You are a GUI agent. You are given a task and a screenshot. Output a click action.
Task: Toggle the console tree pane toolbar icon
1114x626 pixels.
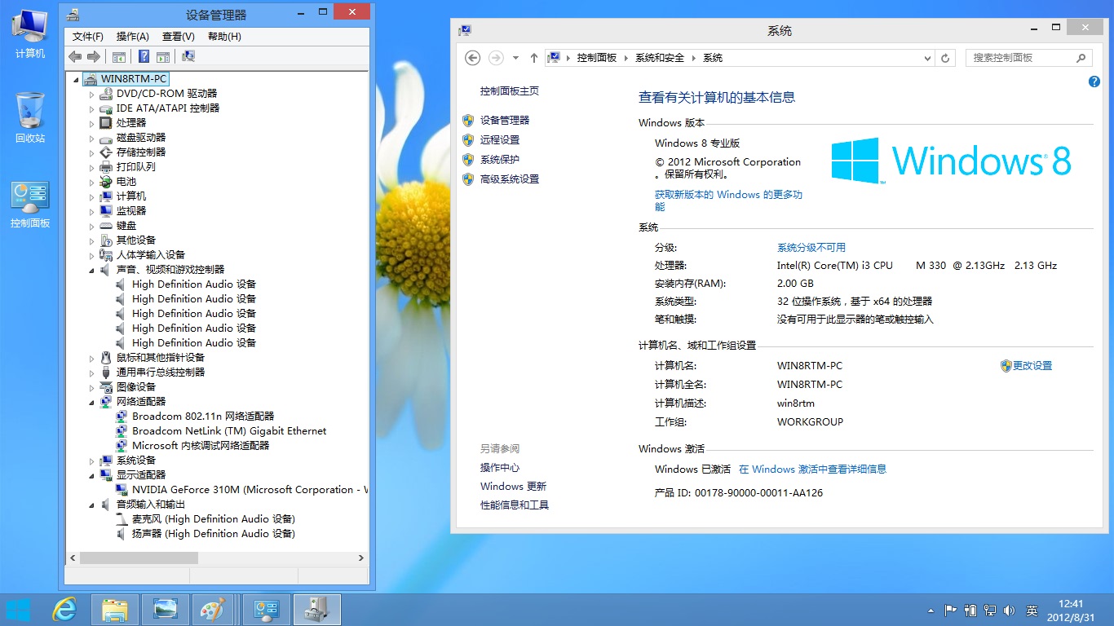click(x=118, y=56)
